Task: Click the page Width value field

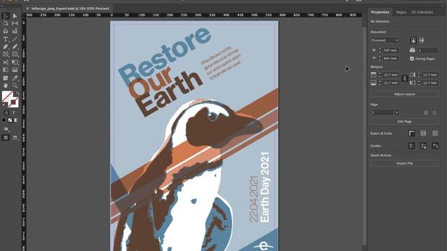Action: coord(391,50)
